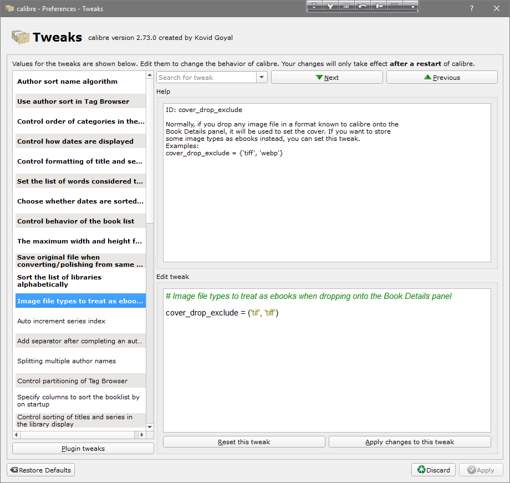Click the tweak list scroll-down arrow

tap(150, 426)
